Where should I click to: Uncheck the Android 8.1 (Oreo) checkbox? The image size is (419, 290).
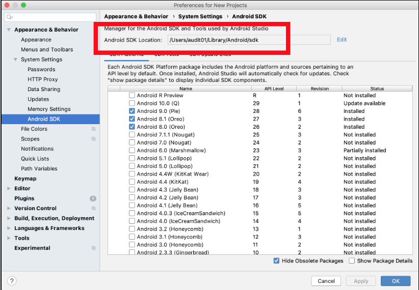tap(132, 119)
